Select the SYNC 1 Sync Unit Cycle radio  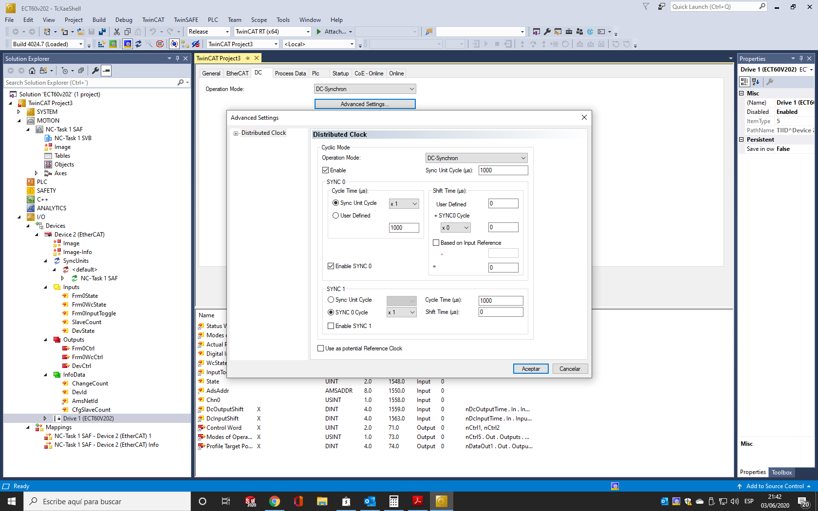331,300
